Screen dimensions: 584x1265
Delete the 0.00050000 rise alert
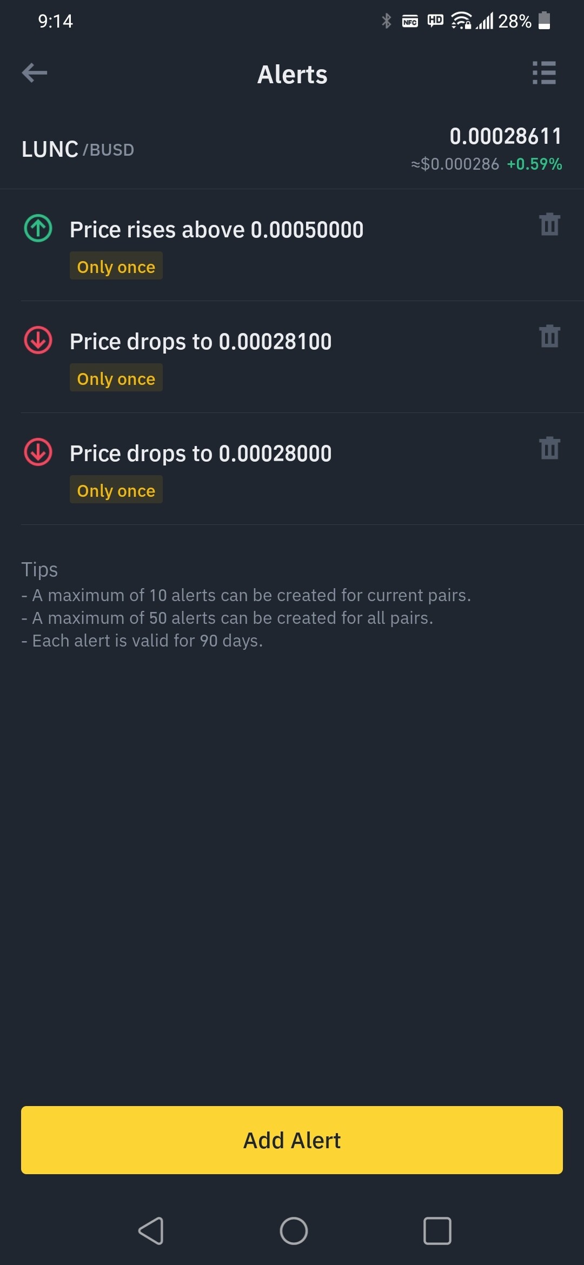[549, 224]
